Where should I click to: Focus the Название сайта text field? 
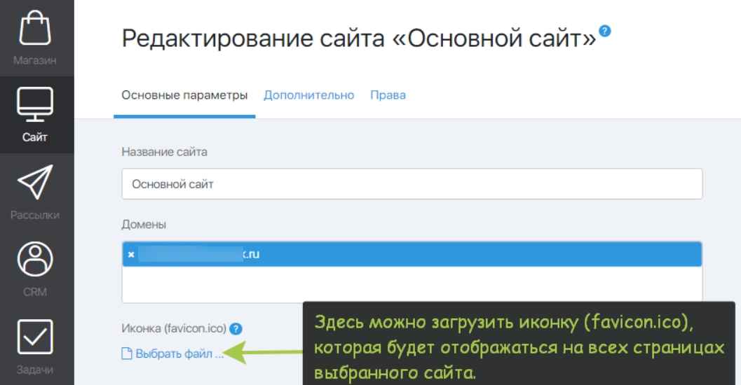412,184
